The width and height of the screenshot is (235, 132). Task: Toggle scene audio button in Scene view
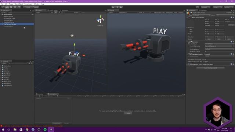pyautogui.click(x=59, y=12)
